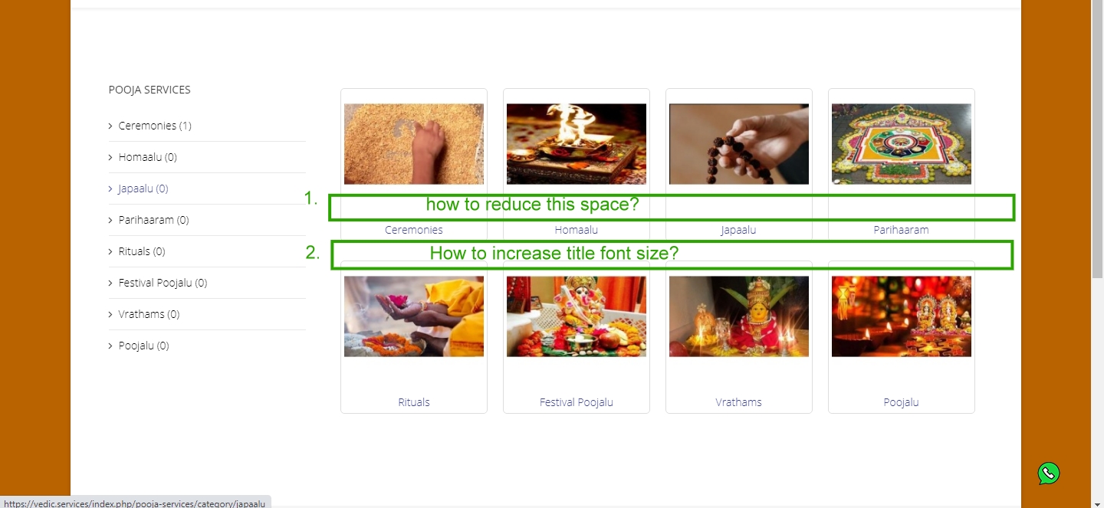
Task: Click the Vrathams goddess idol thumbnail
Action: tap(739, 316)
